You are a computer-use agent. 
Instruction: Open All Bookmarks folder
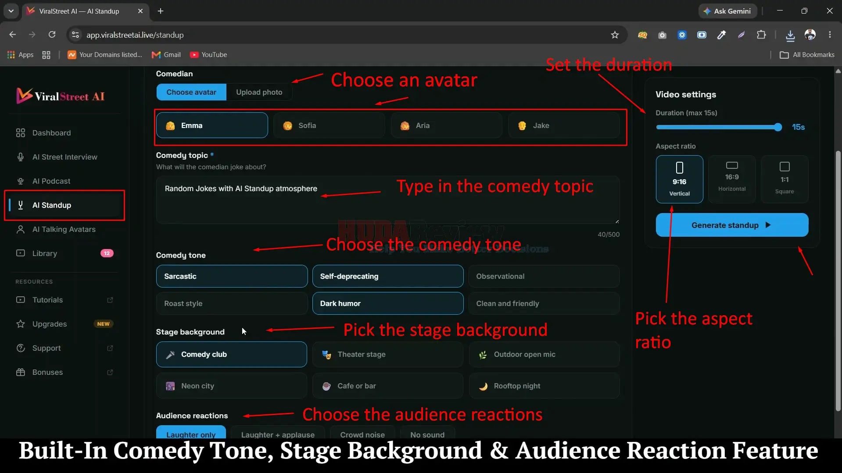807,55
